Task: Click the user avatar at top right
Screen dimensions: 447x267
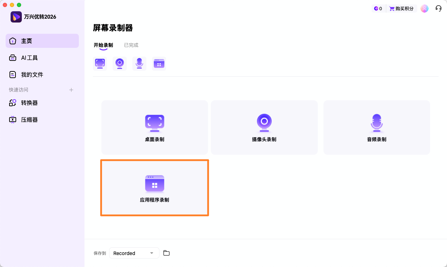Action: [x=424, y=8]
